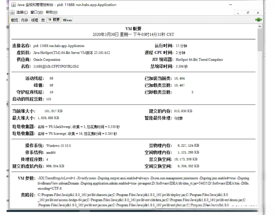
Task: Click max heap size 1,829,888 KB
Action: 48,118
